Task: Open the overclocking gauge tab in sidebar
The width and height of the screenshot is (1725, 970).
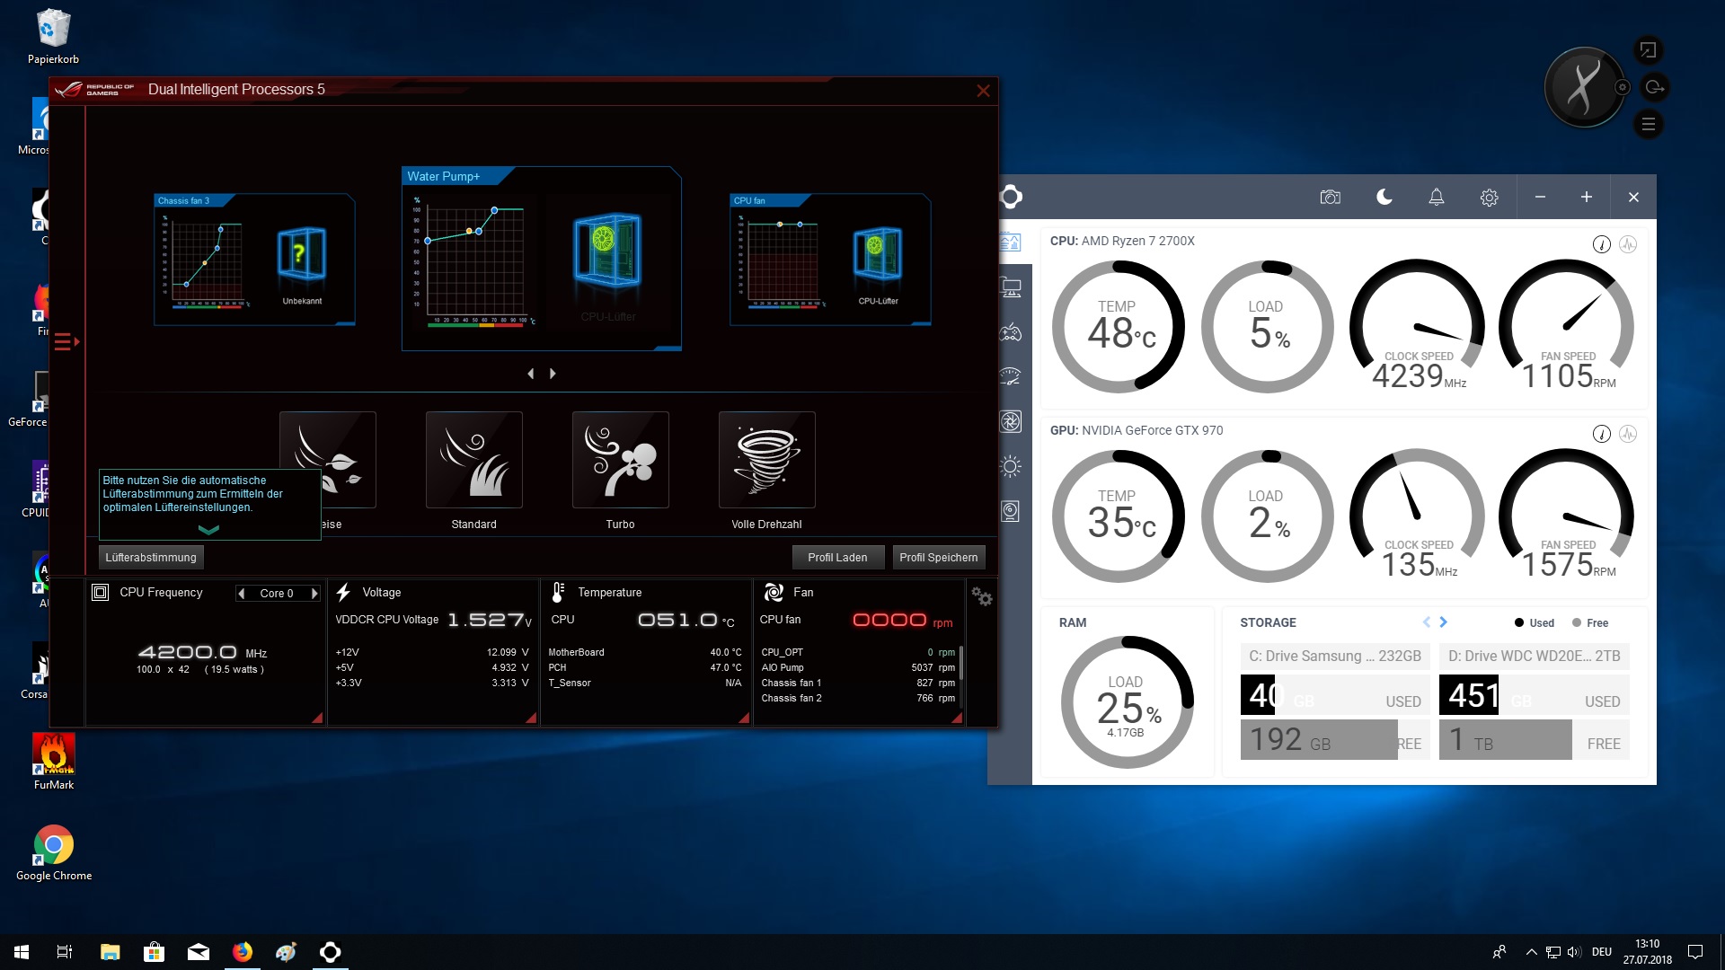Action: pyautogui.click(x=1011, y=377)
